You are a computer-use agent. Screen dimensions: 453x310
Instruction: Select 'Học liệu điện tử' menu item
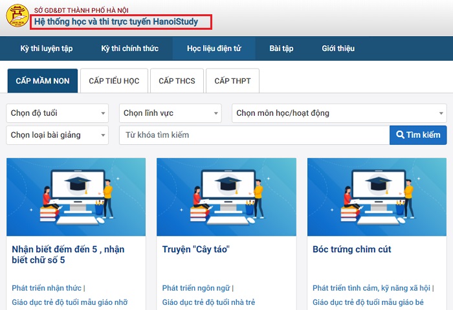coord(214,49)
